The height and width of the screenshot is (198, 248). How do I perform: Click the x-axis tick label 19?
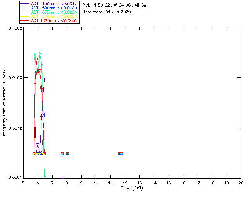pyautogui.click(x=227, y=183)
